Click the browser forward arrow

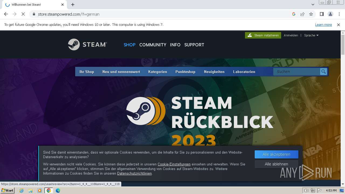tap(15, 14)
